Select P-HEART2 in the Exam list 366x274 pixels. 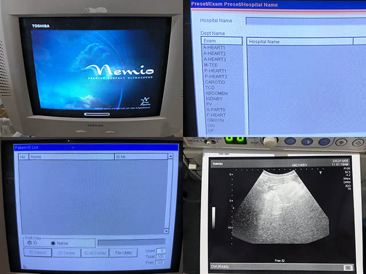click(216, 76)
